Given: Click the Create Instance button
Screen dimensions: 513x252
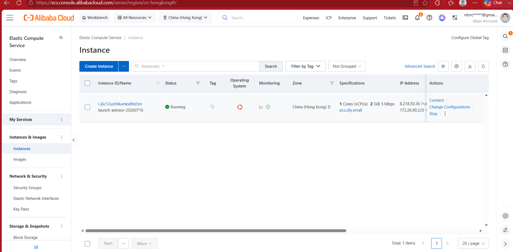Looking at the screenshot, I should 99,66.
